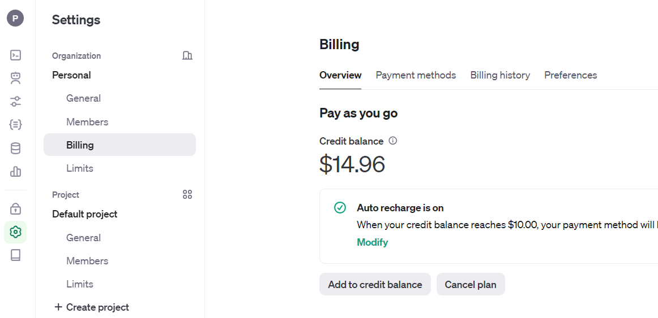Image resolution: width=658 pixels, height=318 pixels.
Task: Open the Storage database icon
Action: point(16,149)
